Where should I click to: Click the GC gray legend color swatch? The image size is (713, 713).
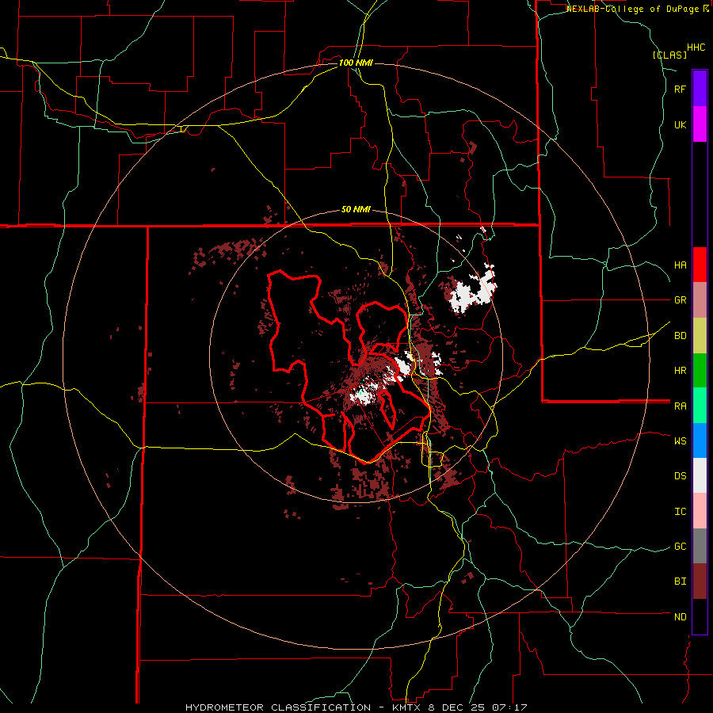(x=700, y=546)
